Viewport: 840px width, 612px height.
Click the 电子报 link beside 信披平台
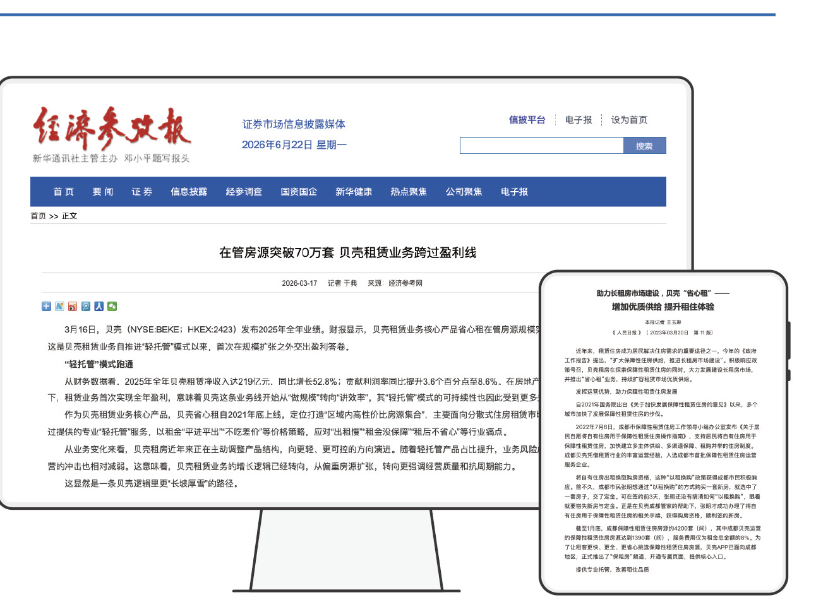coord(579,120)
